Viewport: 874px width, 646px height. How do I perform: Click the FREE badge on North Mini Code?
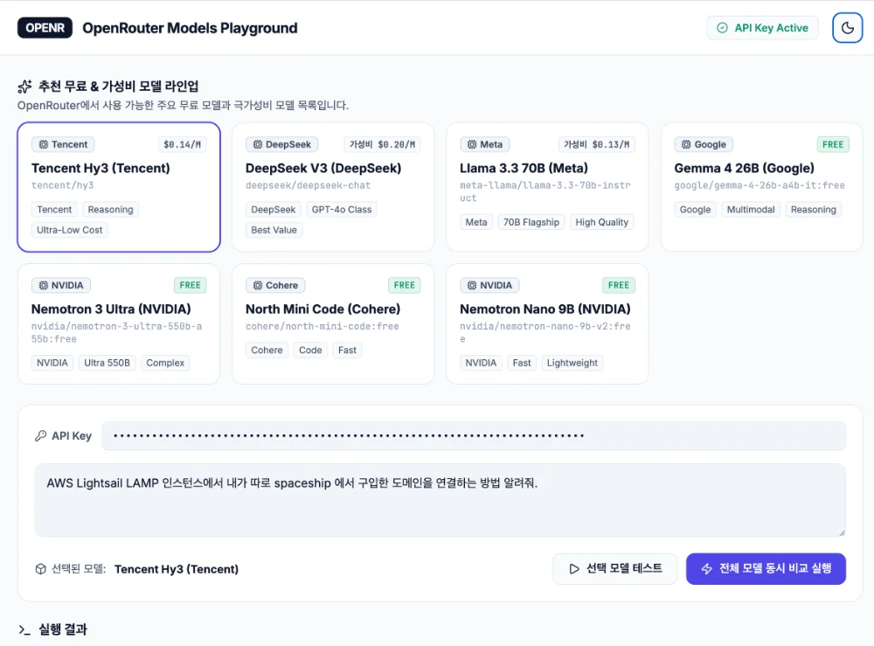[x=404, y=285]
